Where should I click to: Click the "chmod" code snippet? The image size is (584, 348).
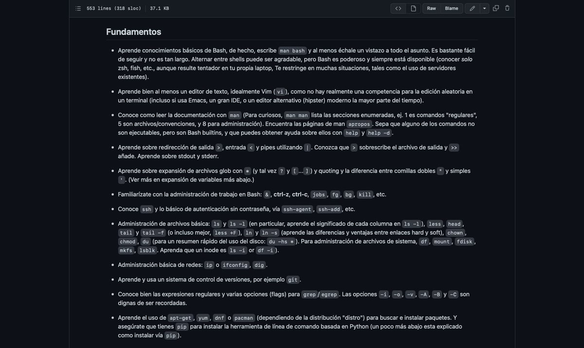click(x=128, y=241)
